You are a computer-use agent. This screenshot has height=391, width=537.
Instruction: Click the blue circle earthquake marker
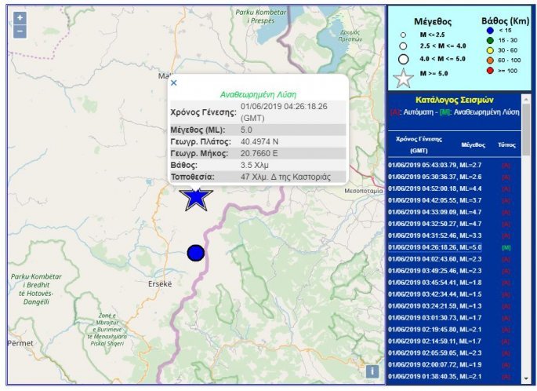[195, 253]
